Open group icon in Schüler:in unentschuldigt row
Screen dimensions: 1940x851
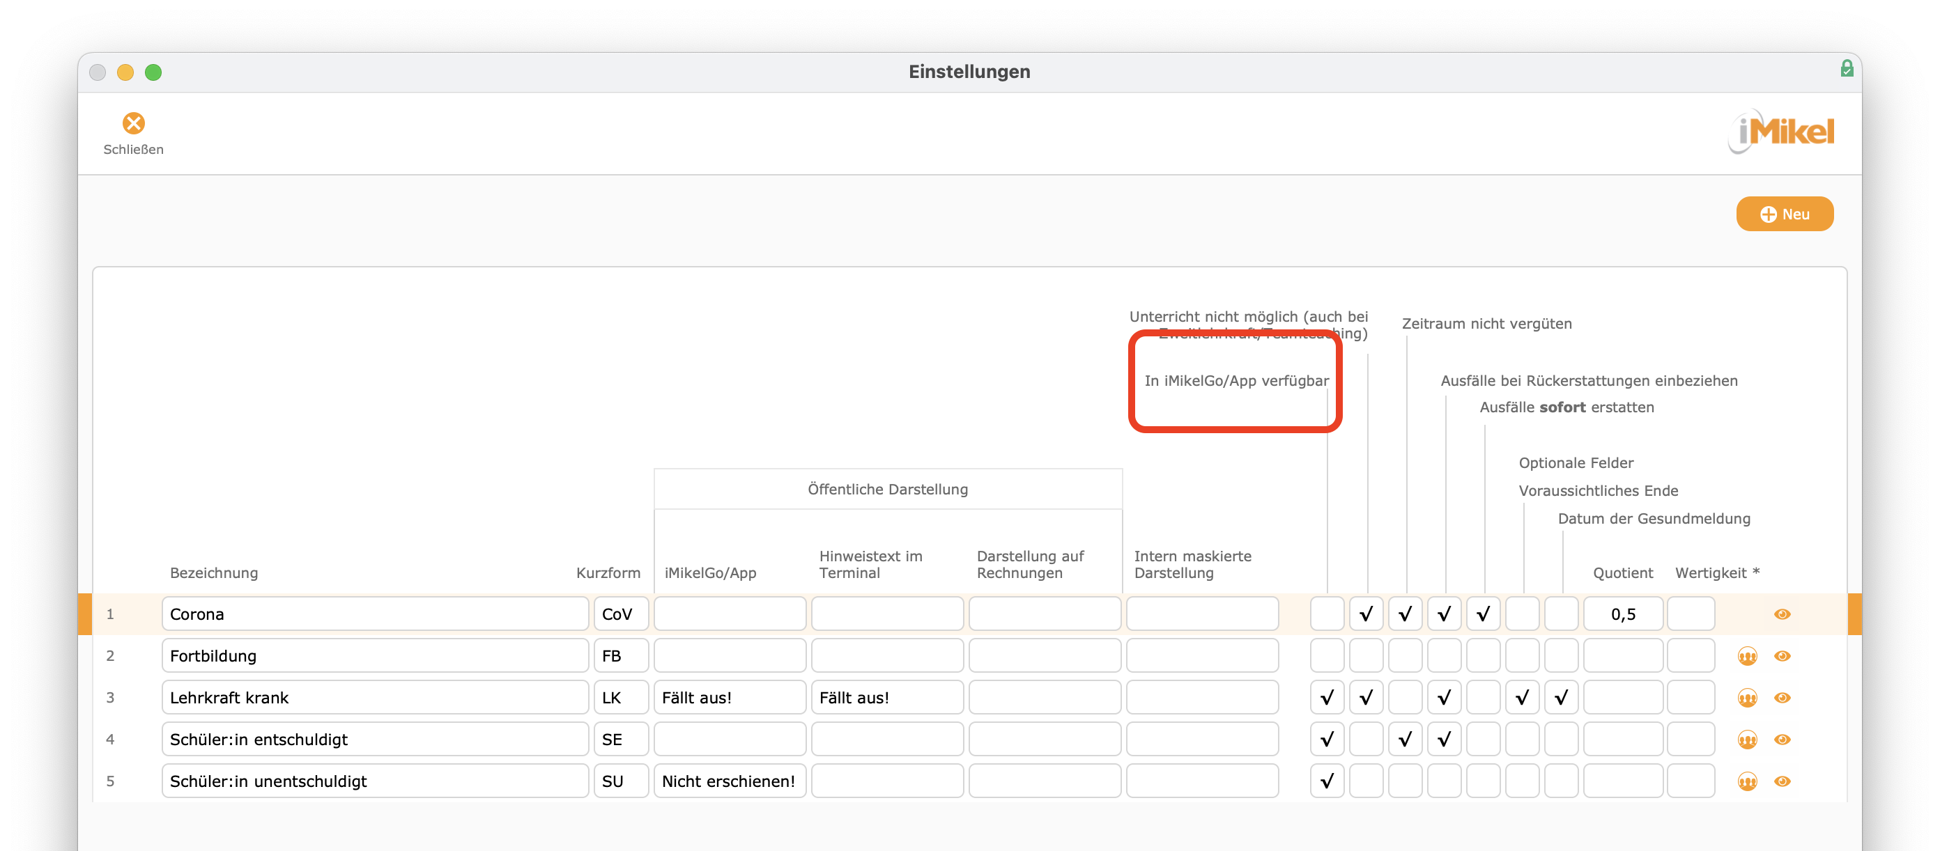pos(1746,781)
